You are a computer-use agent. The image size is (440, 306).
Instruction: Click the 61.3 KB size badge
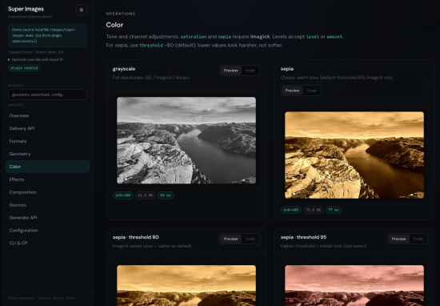click(x=146, y=195)
